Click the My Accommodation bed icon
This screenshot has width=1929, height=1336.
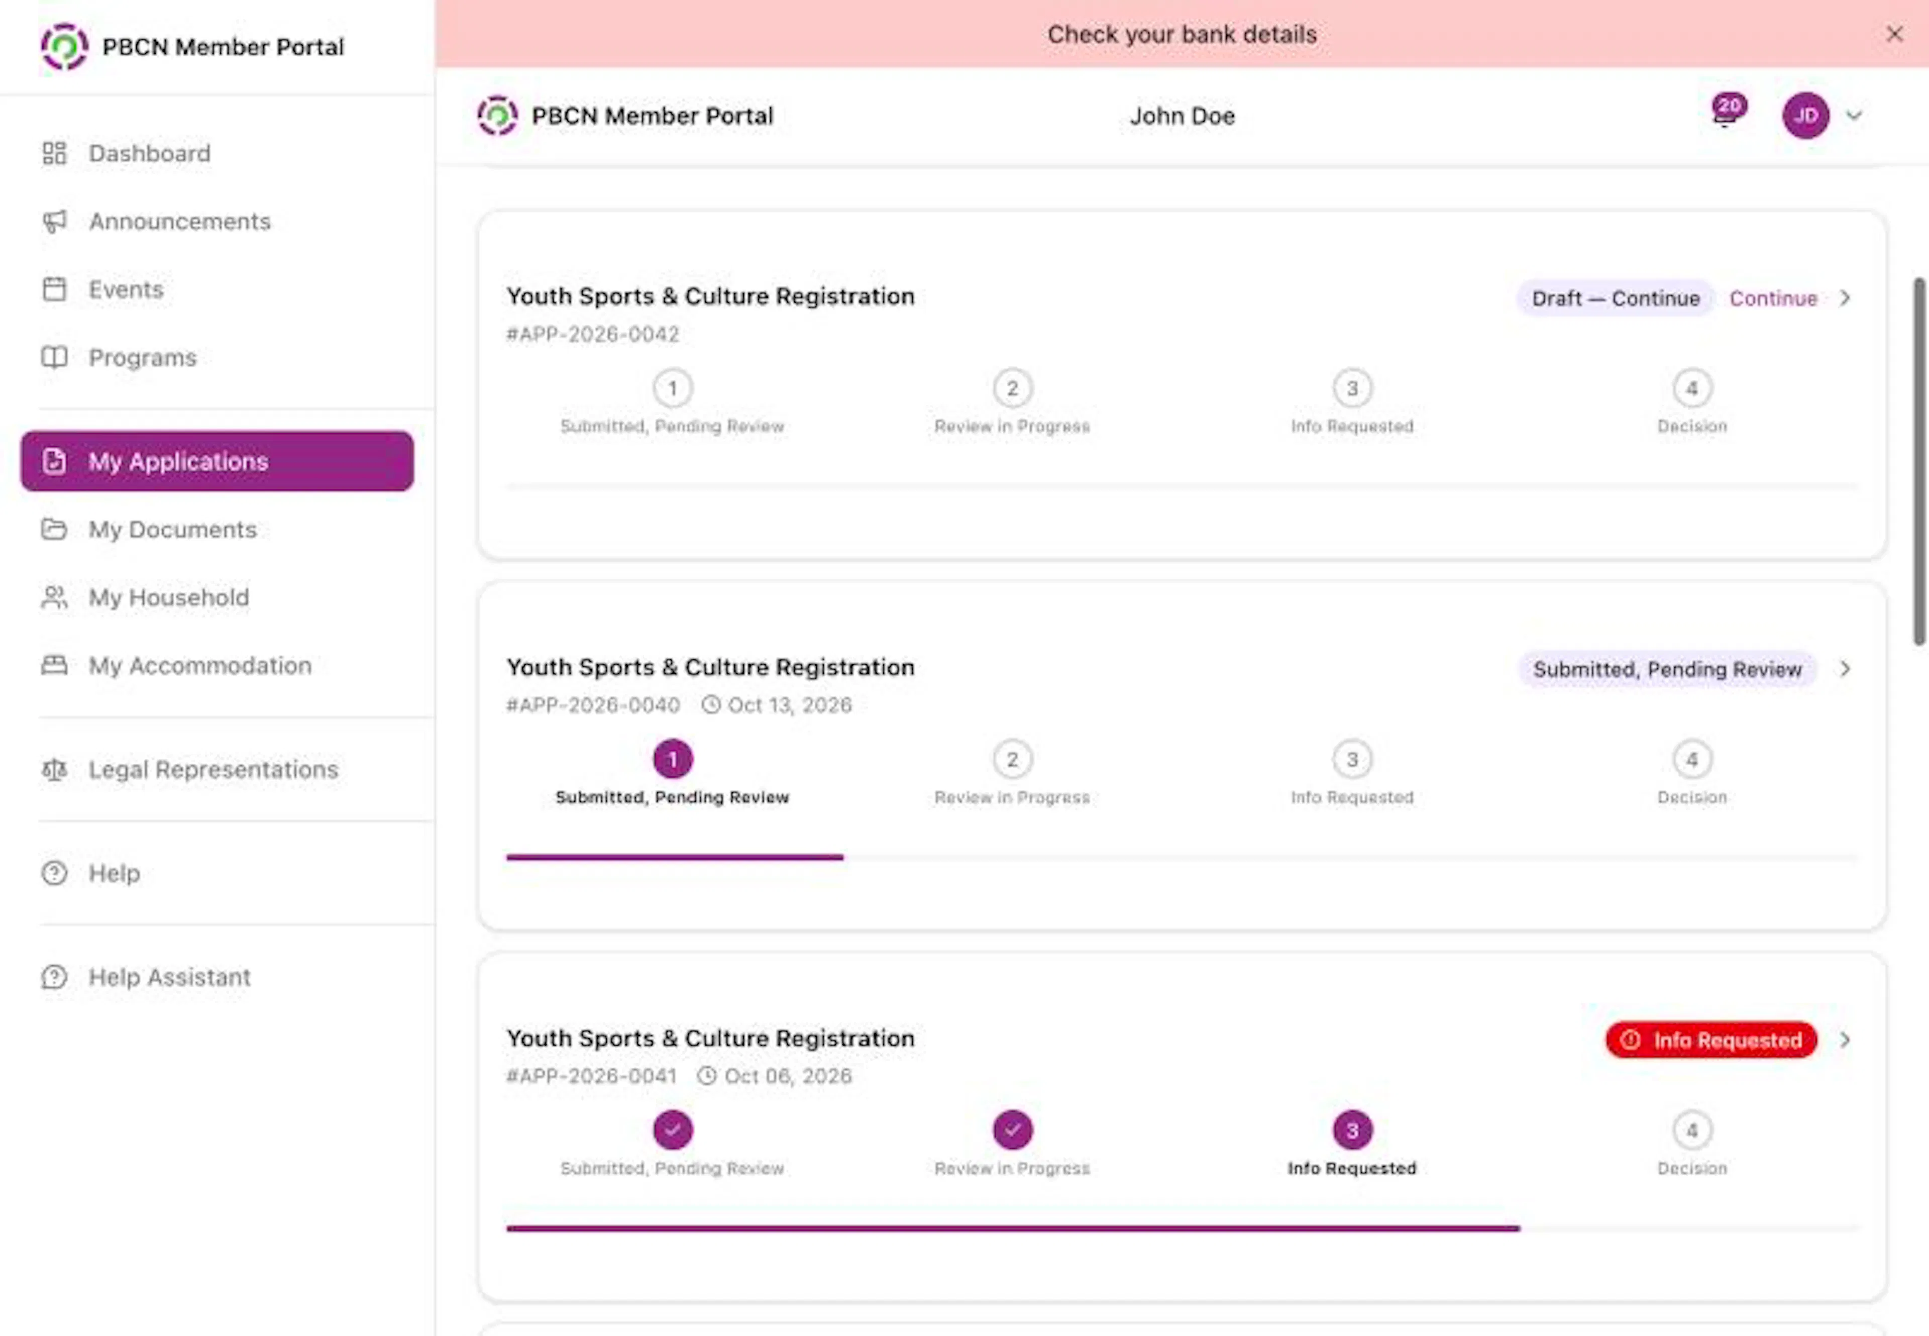coord(54,666)
